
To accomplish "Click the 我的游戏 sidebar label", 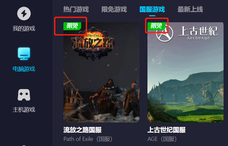I will 24,28.
